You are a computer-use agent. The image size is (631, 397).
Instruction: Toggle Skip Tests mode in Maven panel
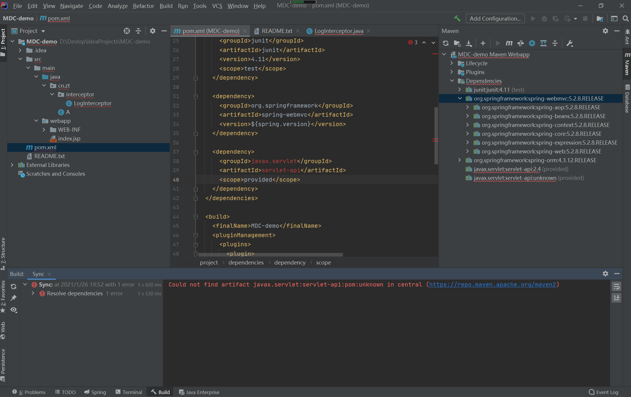[x=521, y=43]
